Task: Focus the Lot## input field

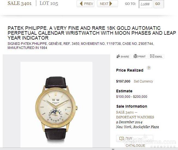Action: click(145, 4)
